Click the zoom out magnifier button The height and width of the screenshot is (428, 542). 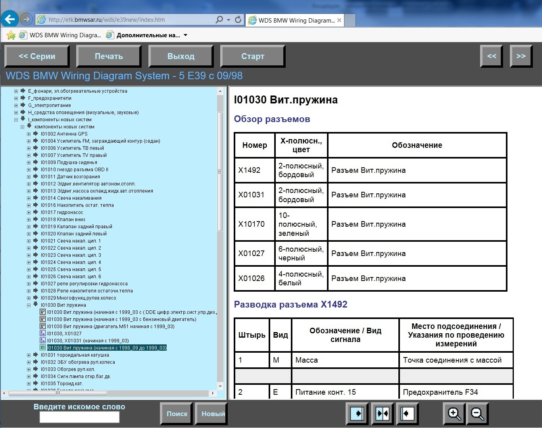477,414
